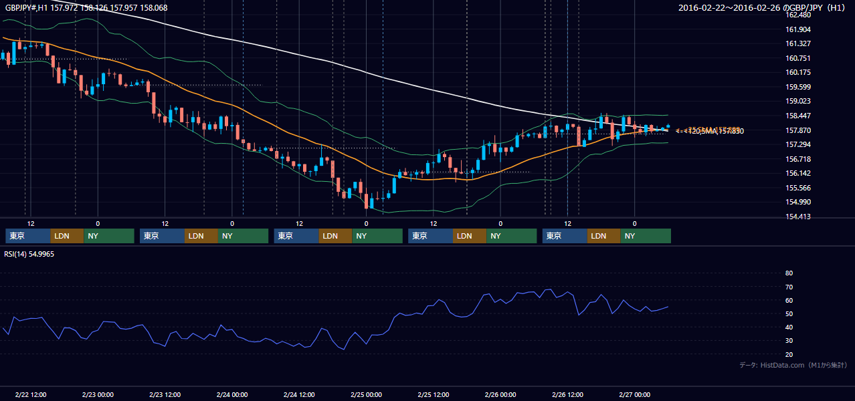The height and width of the screenshot is (401, 855).
Task: Click the 2/25 12:00 date label
Action: point(433,394)
